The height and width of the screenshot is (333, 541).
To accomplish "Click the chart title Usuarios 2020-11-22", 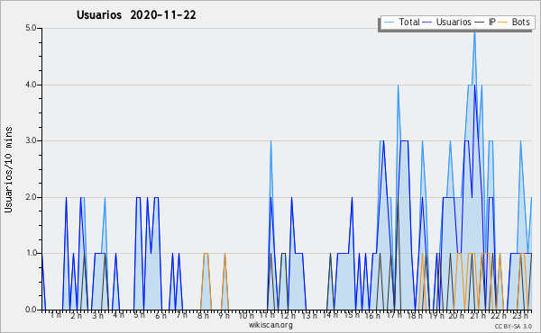I will click(136, 15).
